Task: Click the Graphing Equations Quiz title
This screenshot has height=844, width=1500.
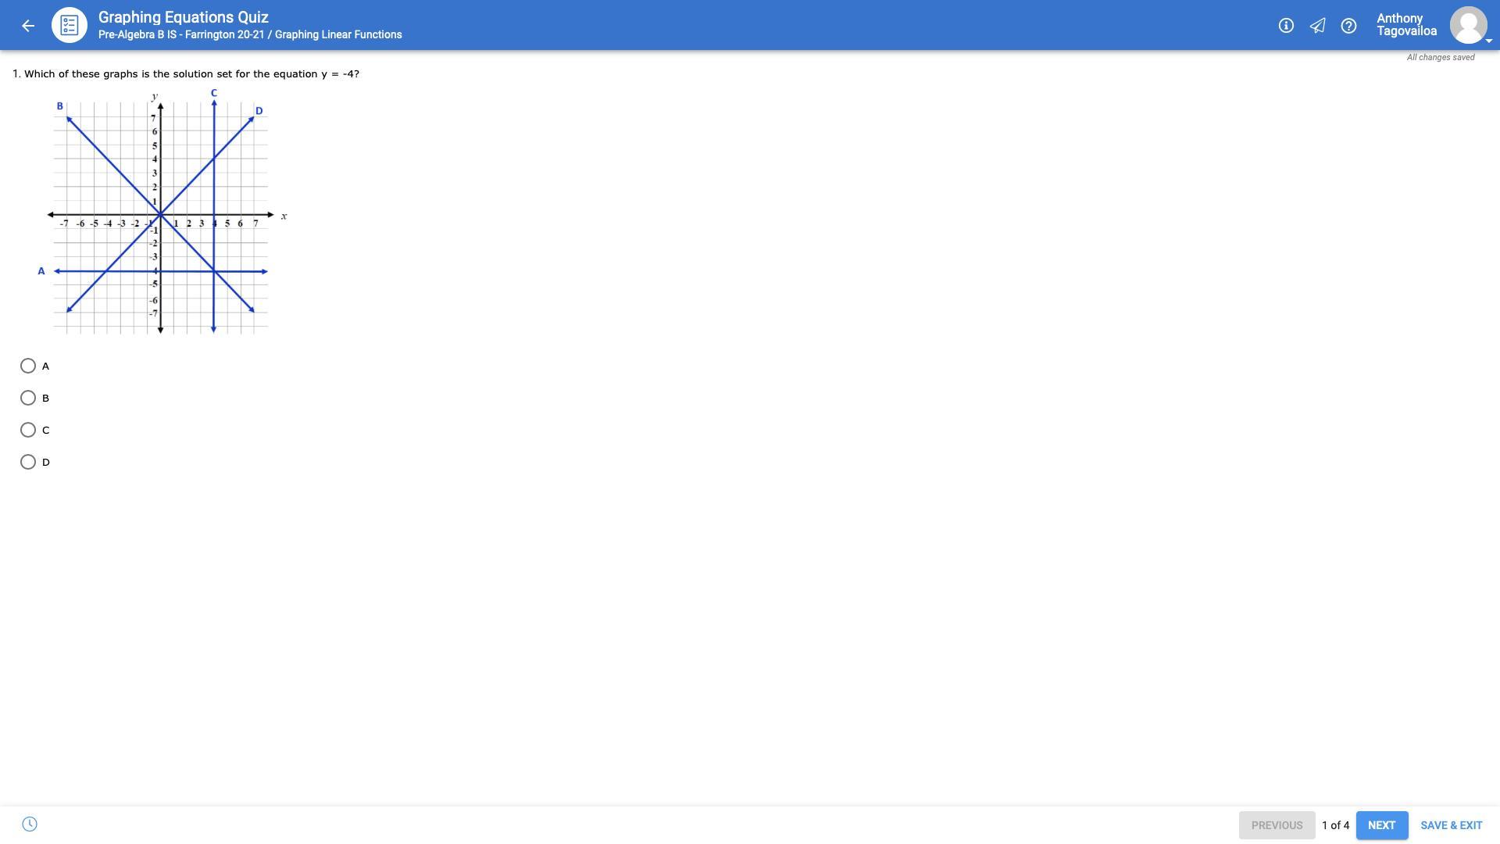Action: pyautogui.click(x=184, y=17)
